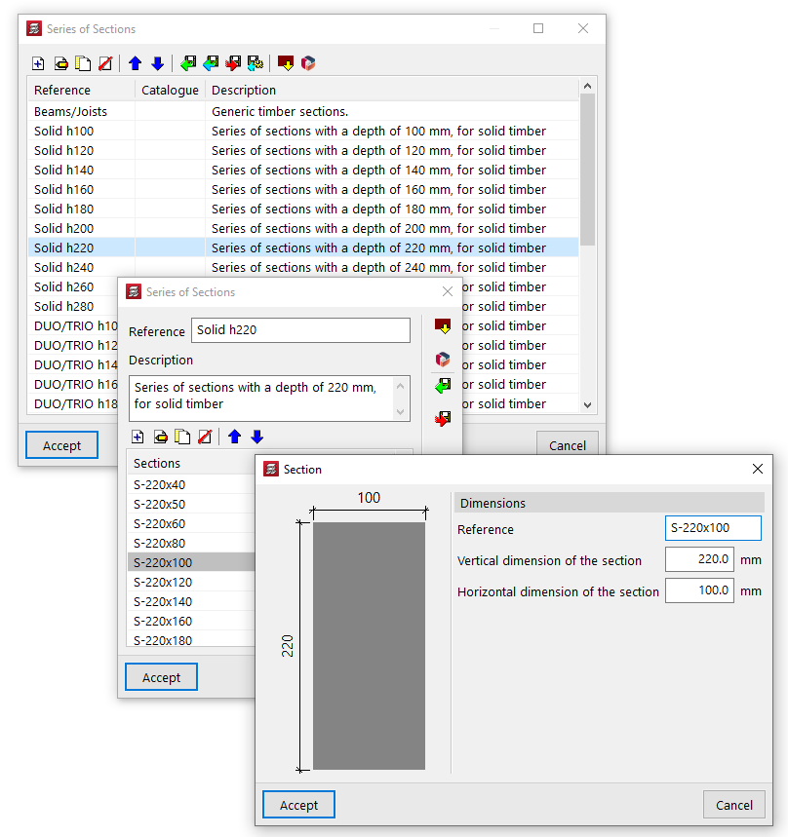Select the Beams/Joists row

point(303,111)
